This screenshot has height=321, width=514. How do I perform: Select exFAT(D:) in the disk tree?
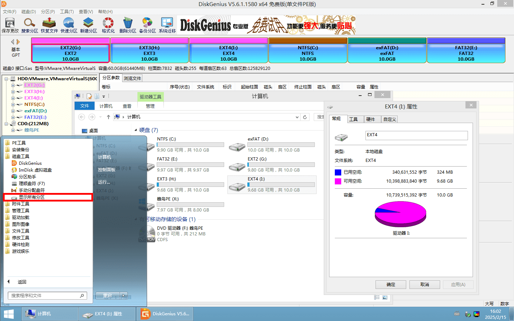(35, 111)
